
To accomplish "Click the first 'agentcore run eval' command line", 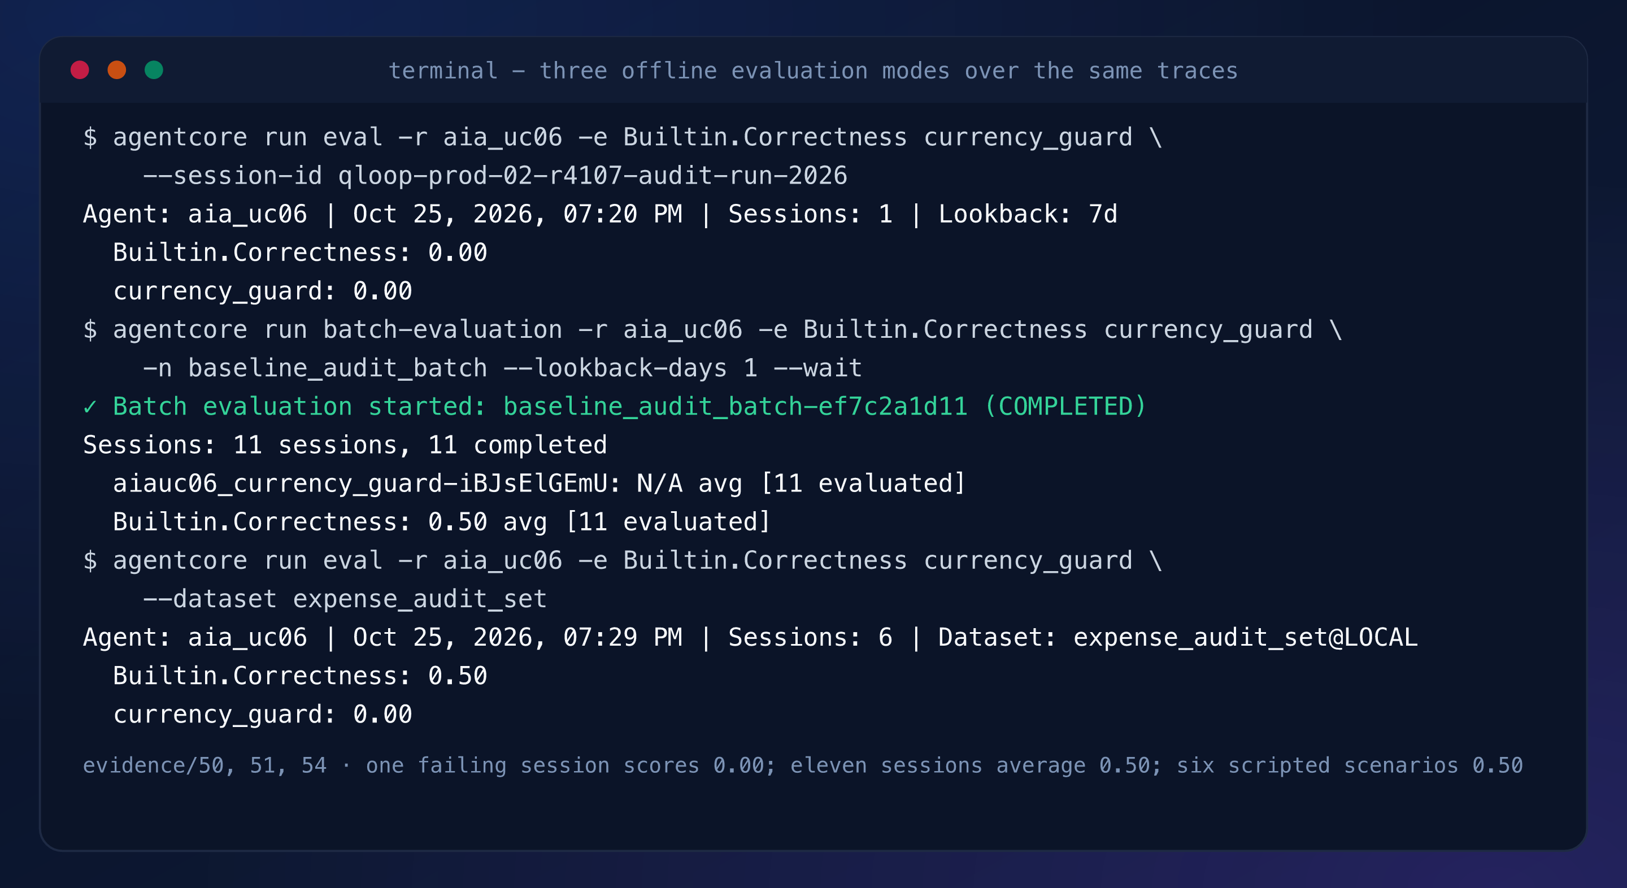I will click(x=623, y=138).
